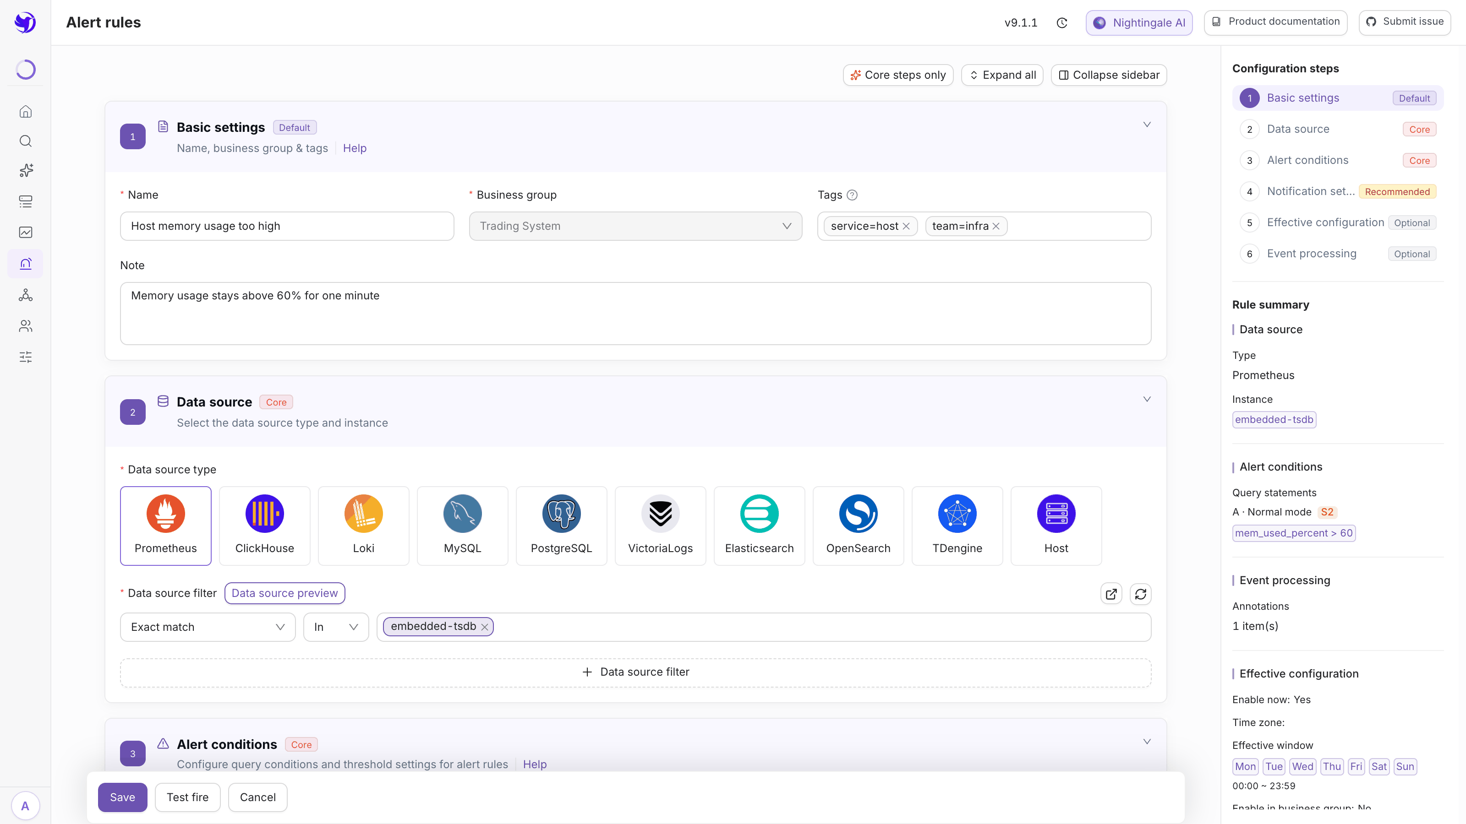The width and height of the screenshot is (1466, 824).
Task: Collapse the Data source section chevron
Action: [1147, 399]
